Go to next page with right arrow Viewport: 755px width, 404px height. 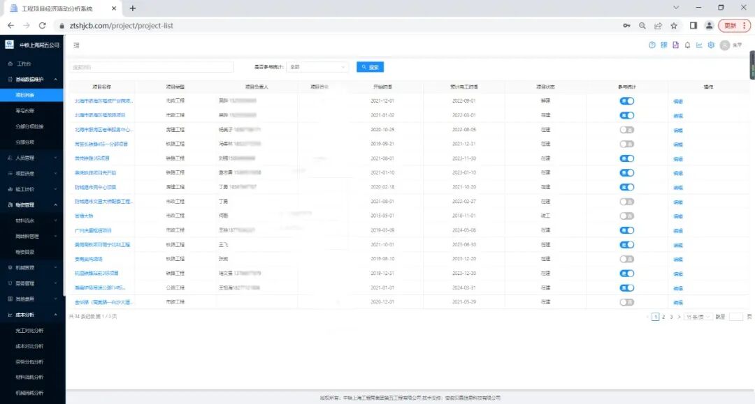point(679,317)
